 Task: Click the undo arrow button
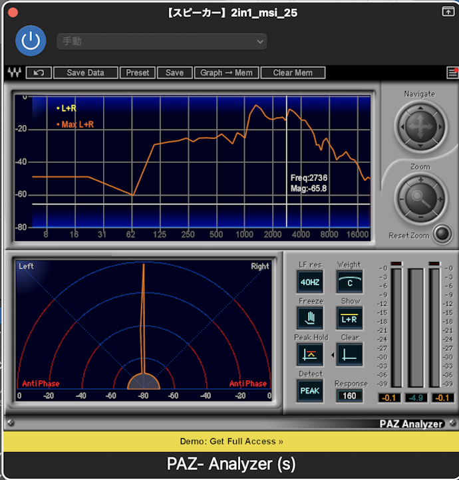coord(39,73)
